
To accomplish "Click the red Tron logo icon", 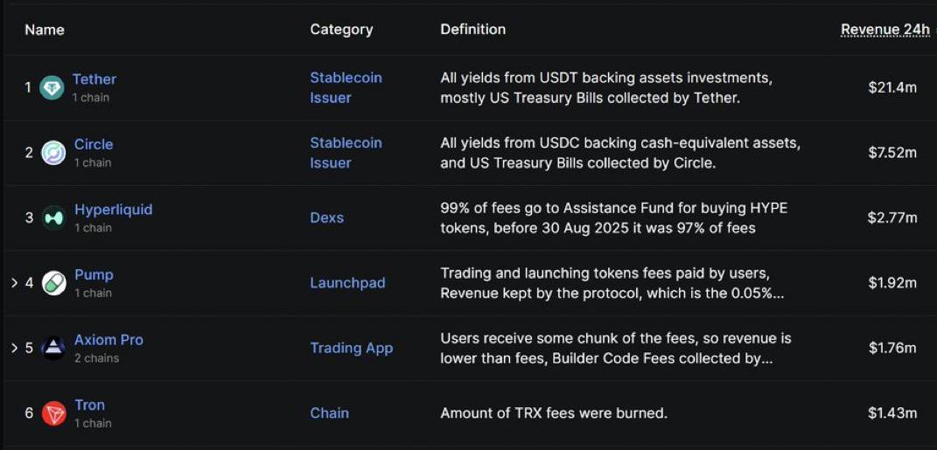I will 53,413.
